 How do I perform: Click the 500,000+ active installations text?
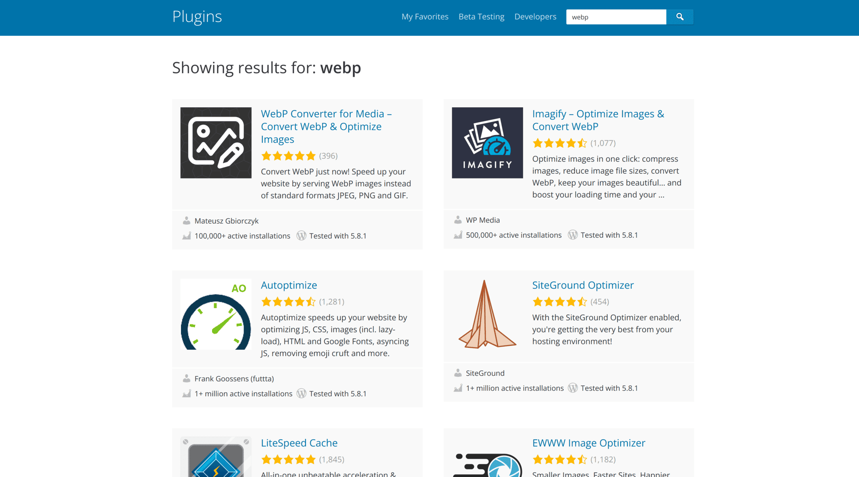[514, 235]
